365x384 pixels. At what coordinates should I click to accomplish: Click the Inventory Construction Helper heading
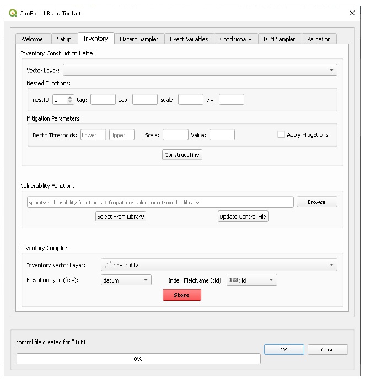(x=57, y=53)
